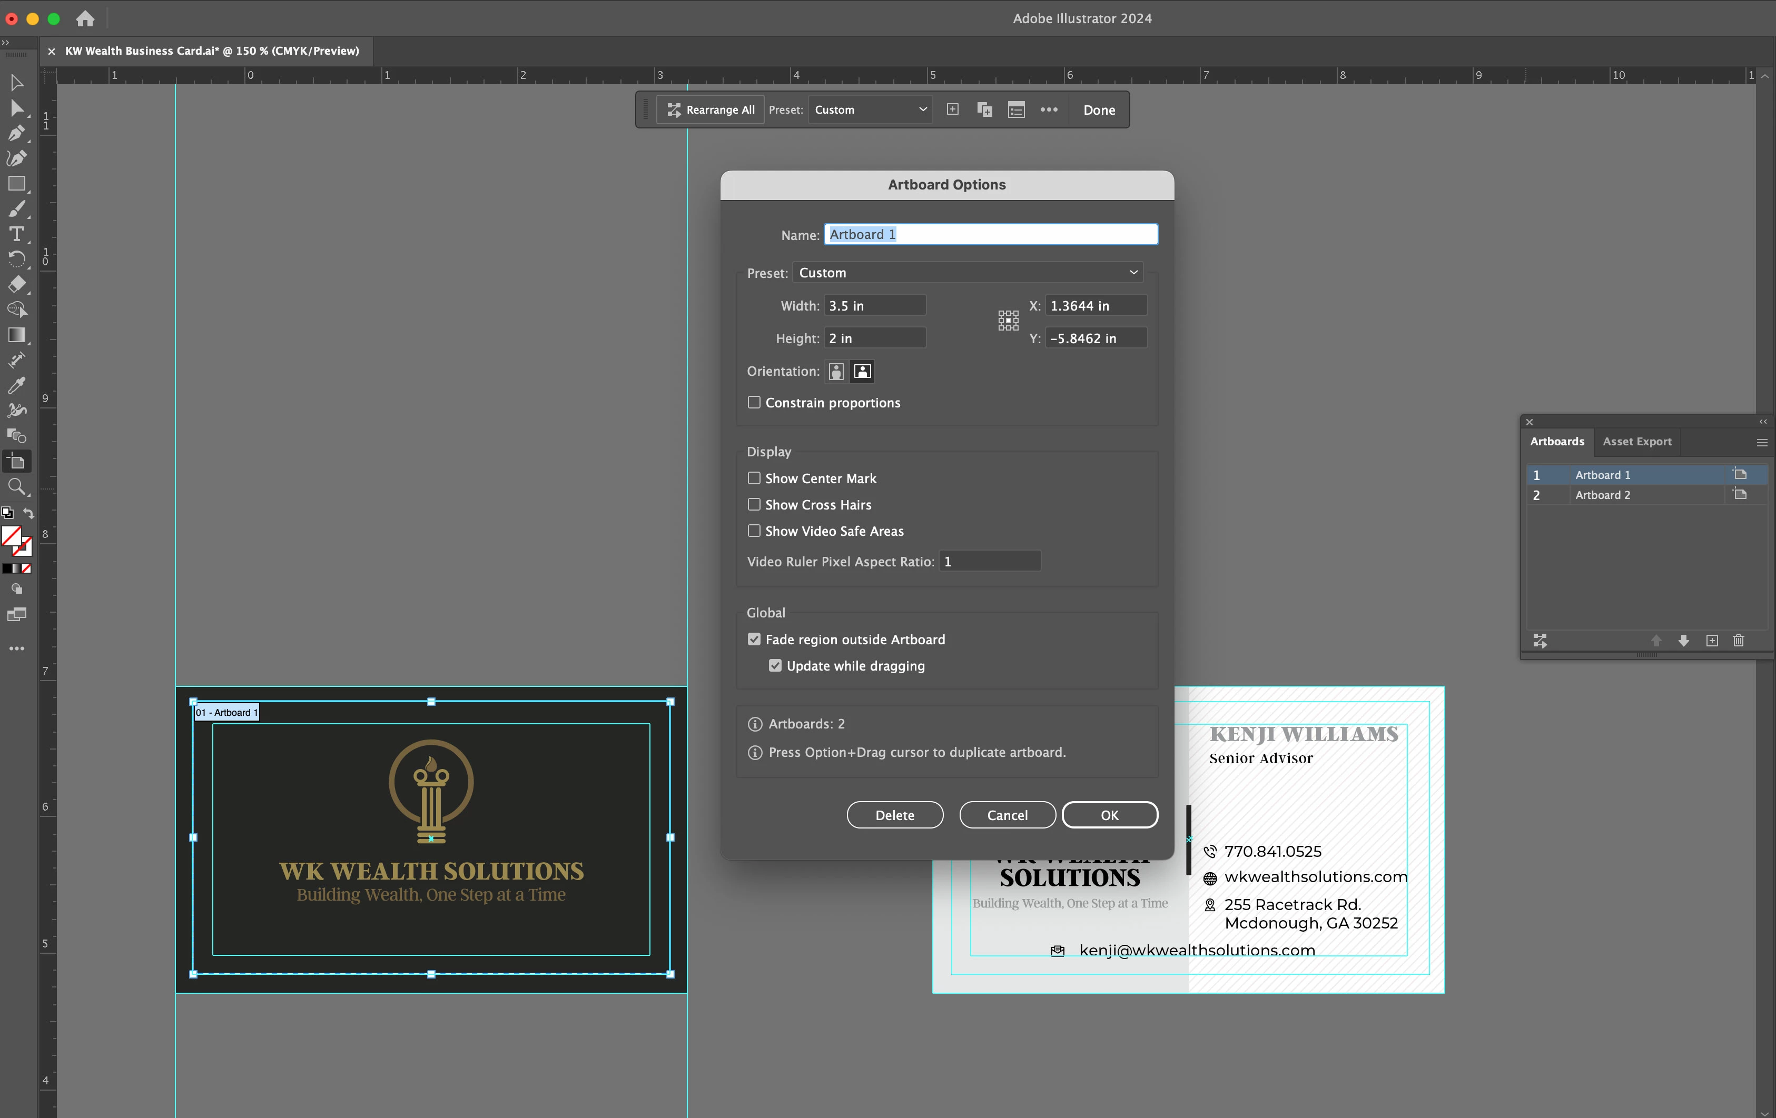Enable Constrain proportions checkbox
This screenshot has height=1118, width=1776.
click(x=754, y=402)
